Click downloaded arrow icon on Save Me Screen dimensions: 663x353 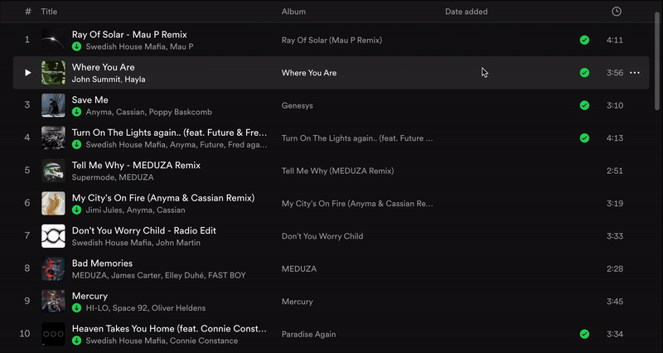tap(77, 112)
